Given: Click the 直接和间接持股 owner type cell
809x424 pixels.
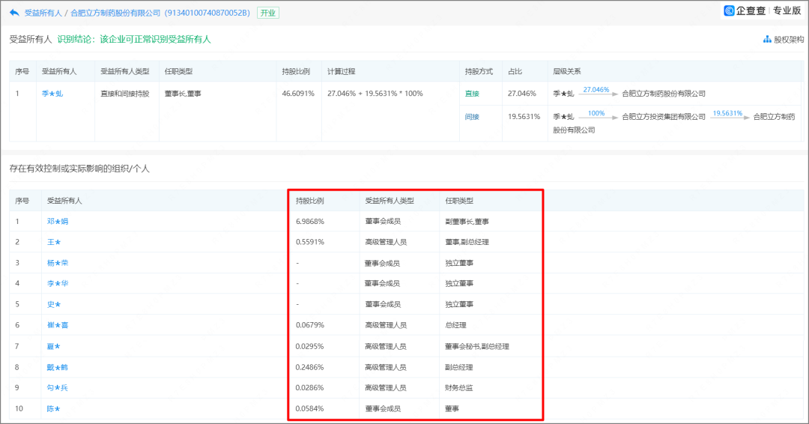Looking at the screenshot, I should coord(125,94).
